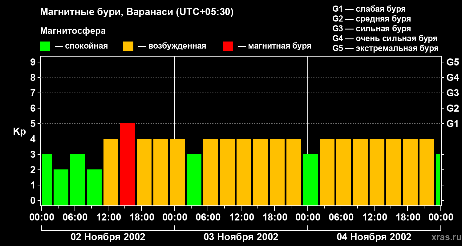Click the lone green bar on 03 Ноября morning
This screenshot has height=246, width=462.
(194, 180)
